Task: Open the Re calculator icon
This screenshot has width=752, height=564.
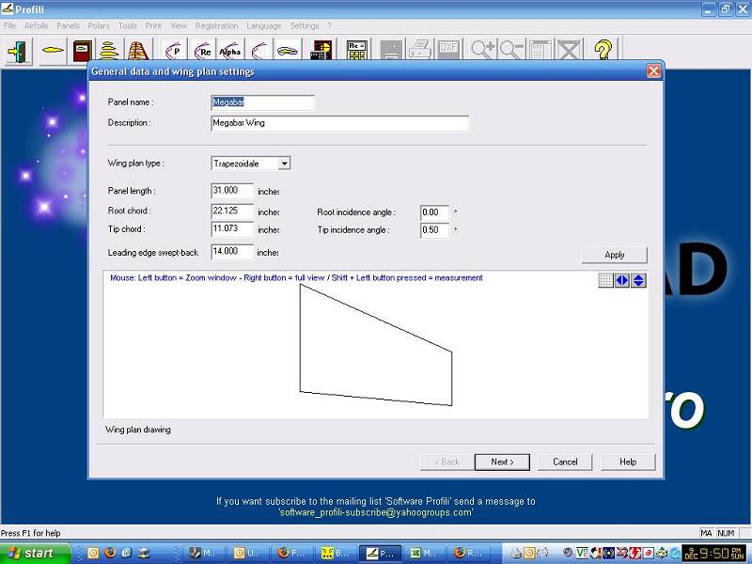Action: click(357, 51)
